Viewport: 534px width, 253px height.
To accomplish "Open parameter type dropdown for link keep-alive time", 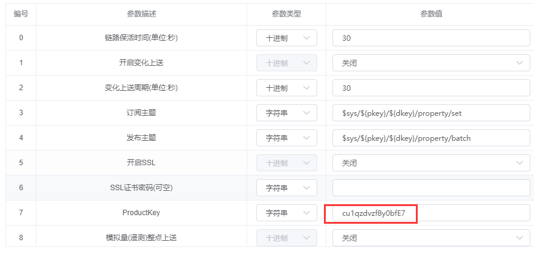I will pyautogui.click(x=286, y=38).
